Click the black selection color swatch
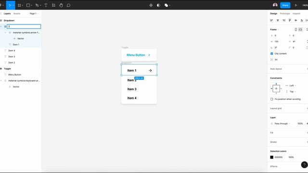 tap(271, 157)
